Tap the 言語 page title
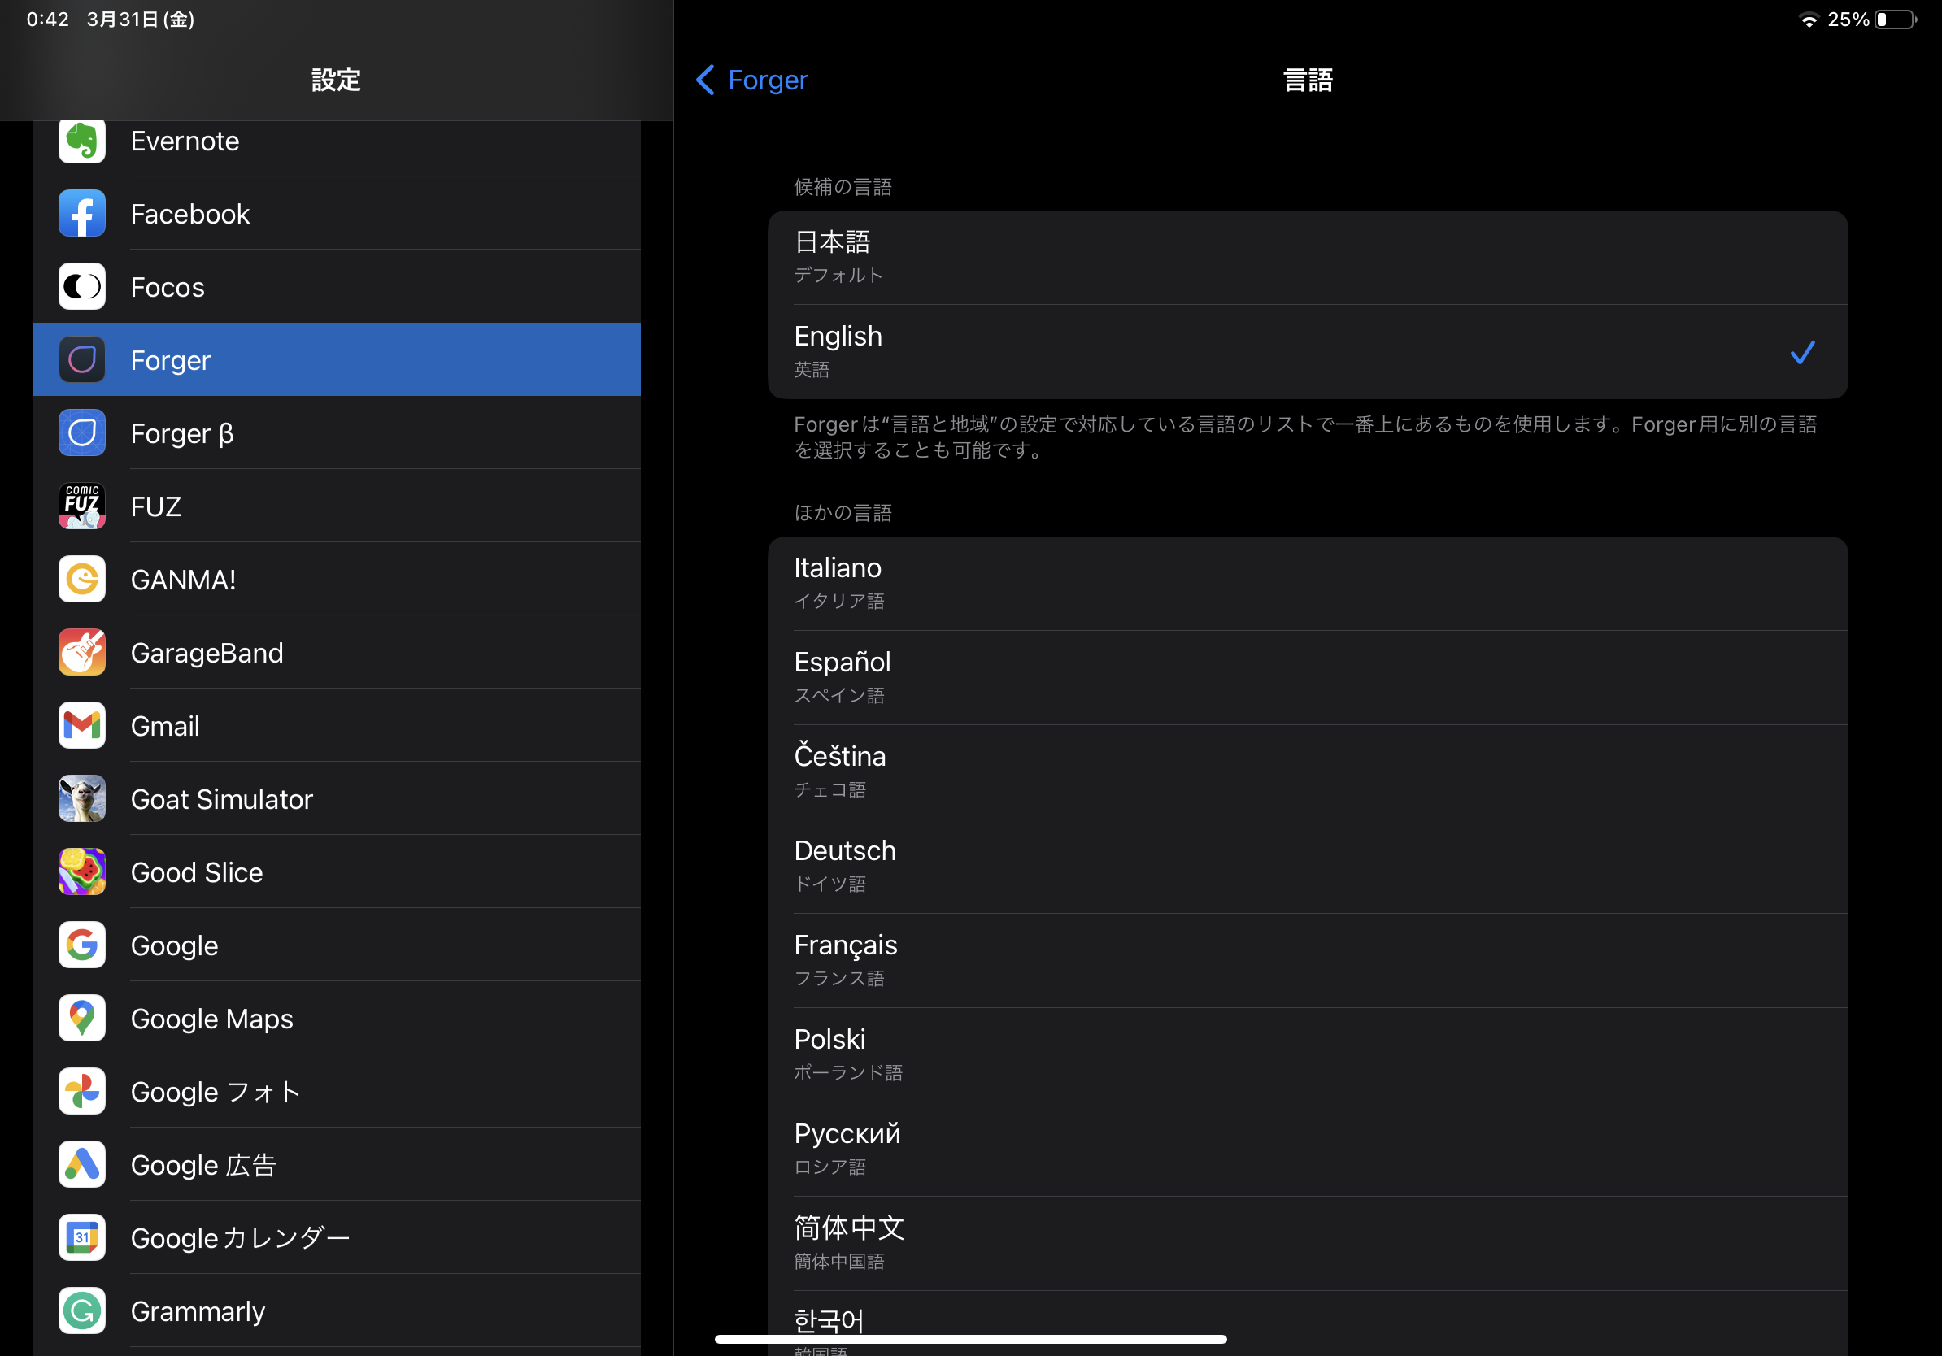1942x1356 pixels. (1308, 80)
